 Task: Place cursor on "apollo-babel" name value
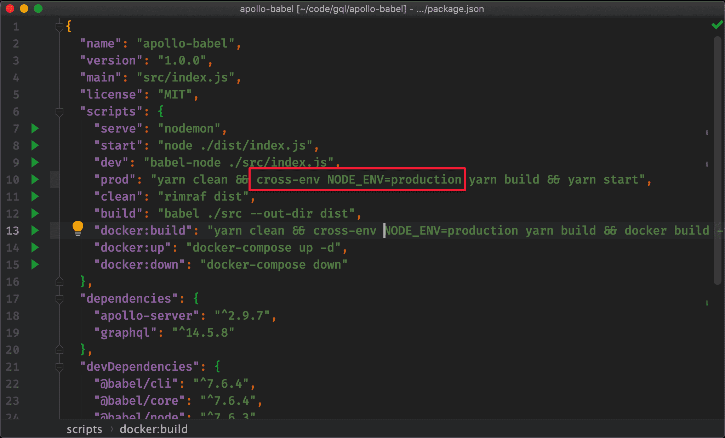(185, 44)
